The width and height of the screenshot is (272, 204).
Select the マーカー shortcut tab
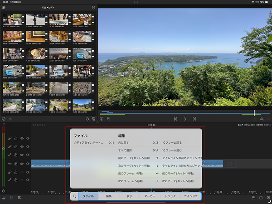(149, 196)
